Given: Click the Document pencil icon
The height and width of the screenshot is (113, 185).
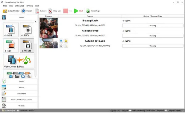Looking at the screenshot, I should pos(4,94).
